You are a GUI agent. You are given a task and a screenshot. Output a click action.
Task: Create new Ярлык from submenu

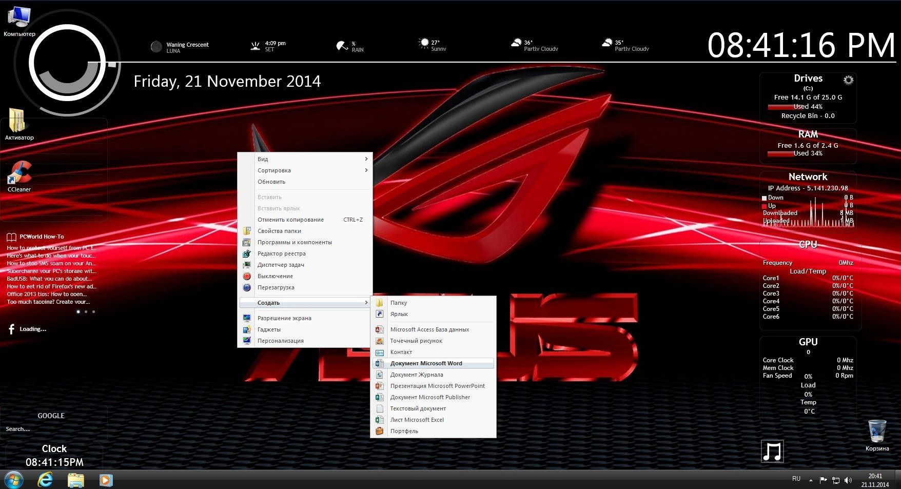(x=434, y=314)
